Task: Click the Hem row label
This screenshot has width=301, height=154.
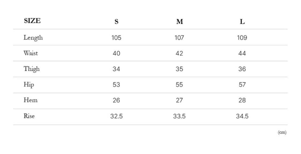Action: [x=31, y=100]
